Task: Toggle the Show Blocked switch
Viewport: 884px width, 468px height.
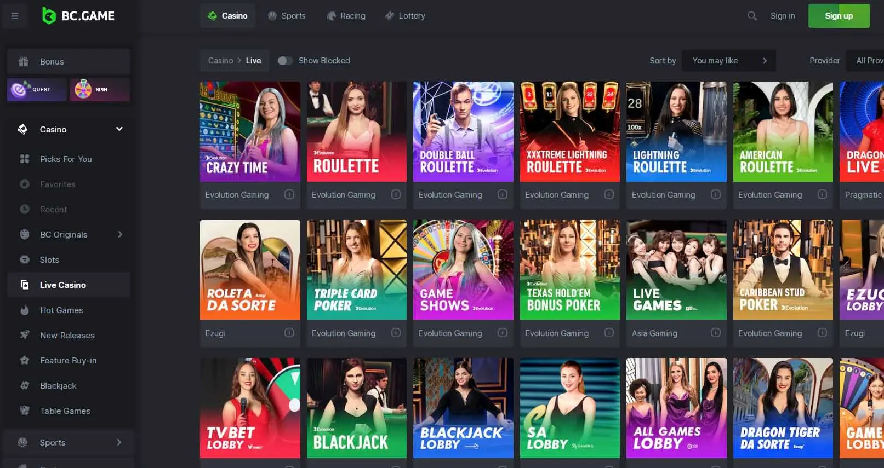Action: point(285,61)
